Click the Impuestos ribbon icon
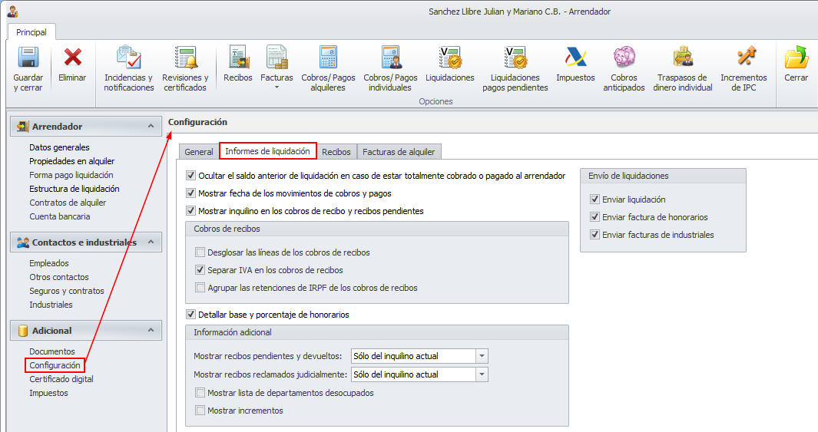 coord(575,58)
